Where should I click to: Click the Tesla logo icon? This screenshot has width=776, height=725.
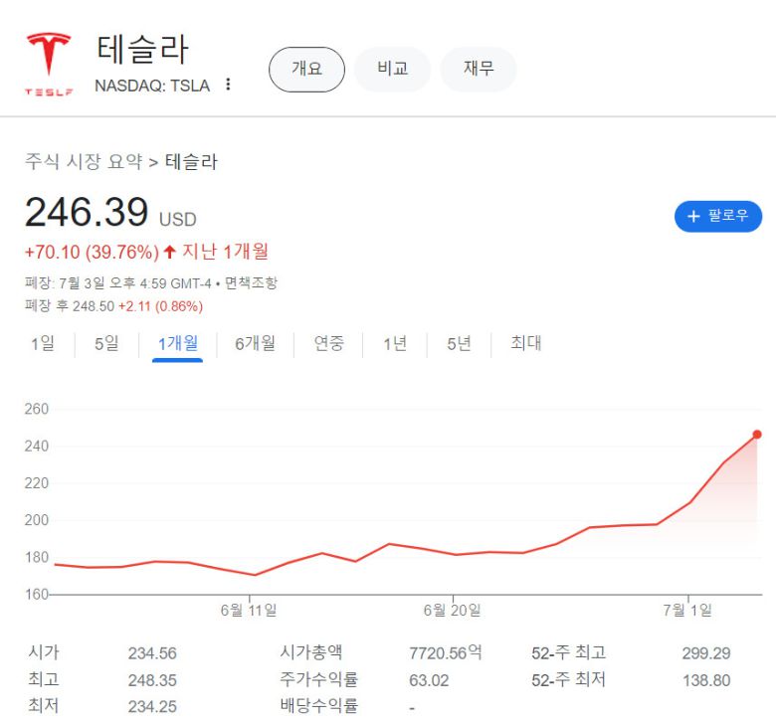[x=49, y=65]
